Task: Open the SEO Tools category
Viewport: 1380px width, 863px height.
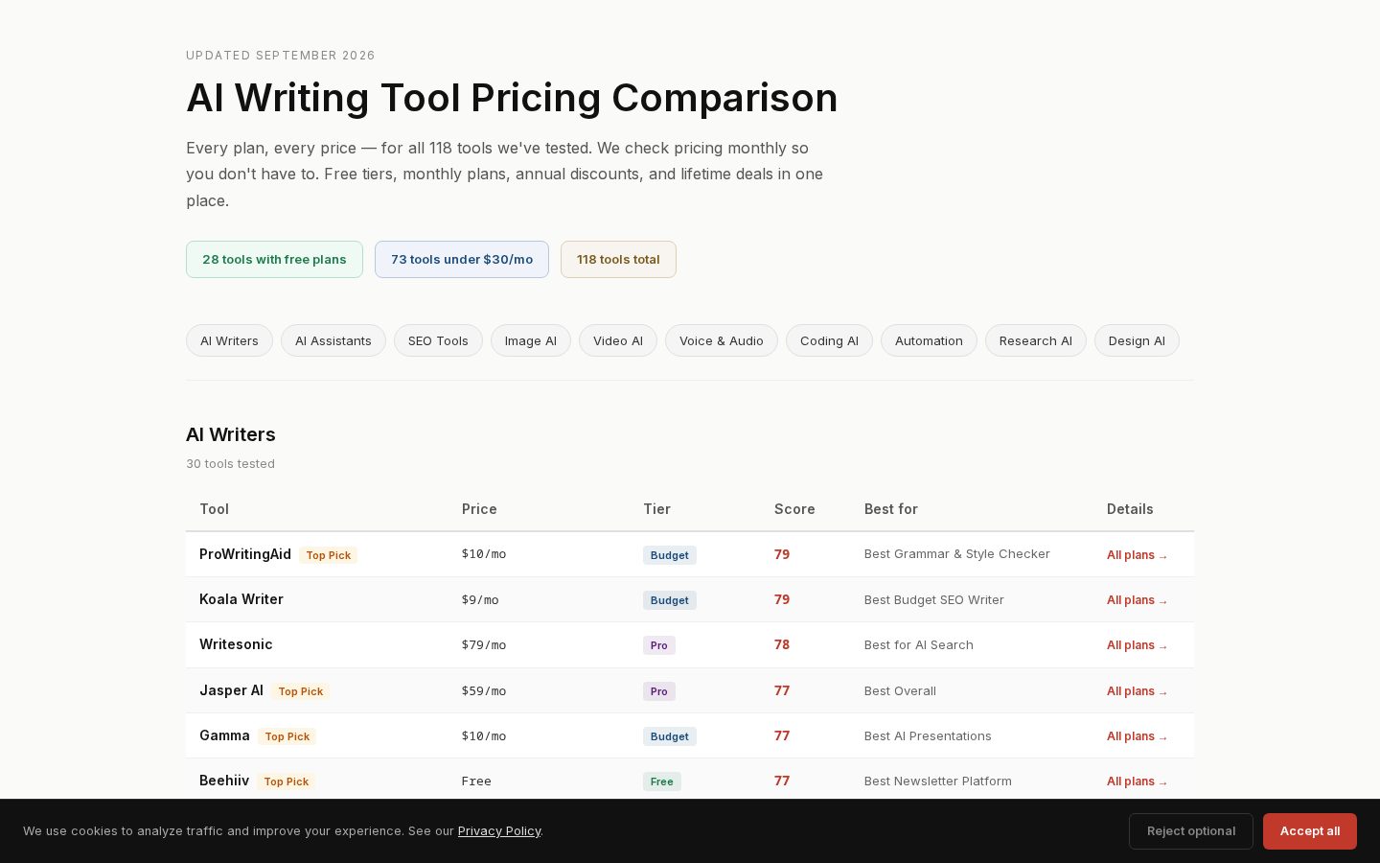Action: tap(438, 340)
